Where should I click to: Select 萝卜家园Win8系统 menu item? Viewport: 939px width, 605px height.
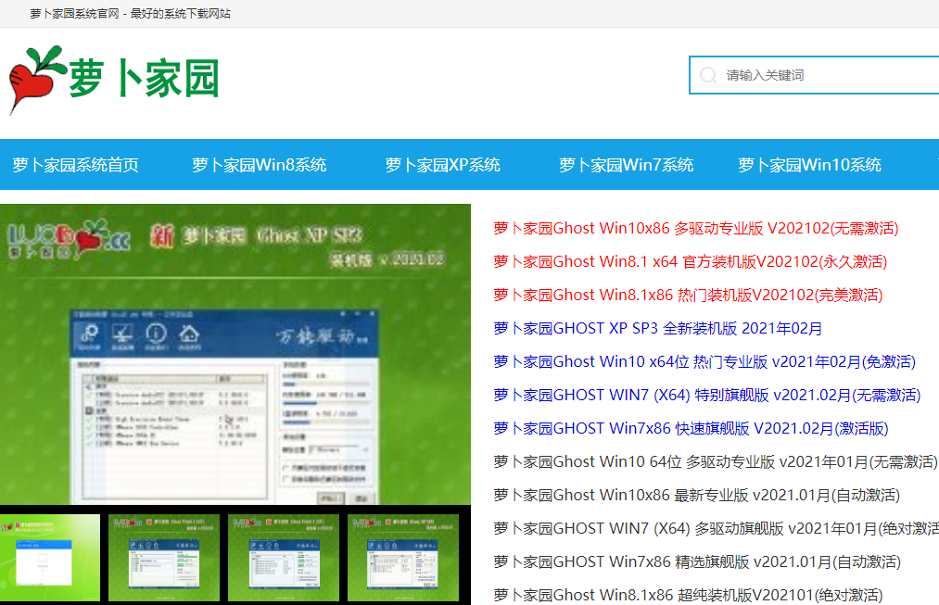[x=259, y=164]
